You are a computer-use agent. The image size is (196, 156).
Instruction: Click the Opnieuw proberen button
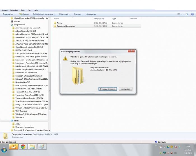[108, 89]
